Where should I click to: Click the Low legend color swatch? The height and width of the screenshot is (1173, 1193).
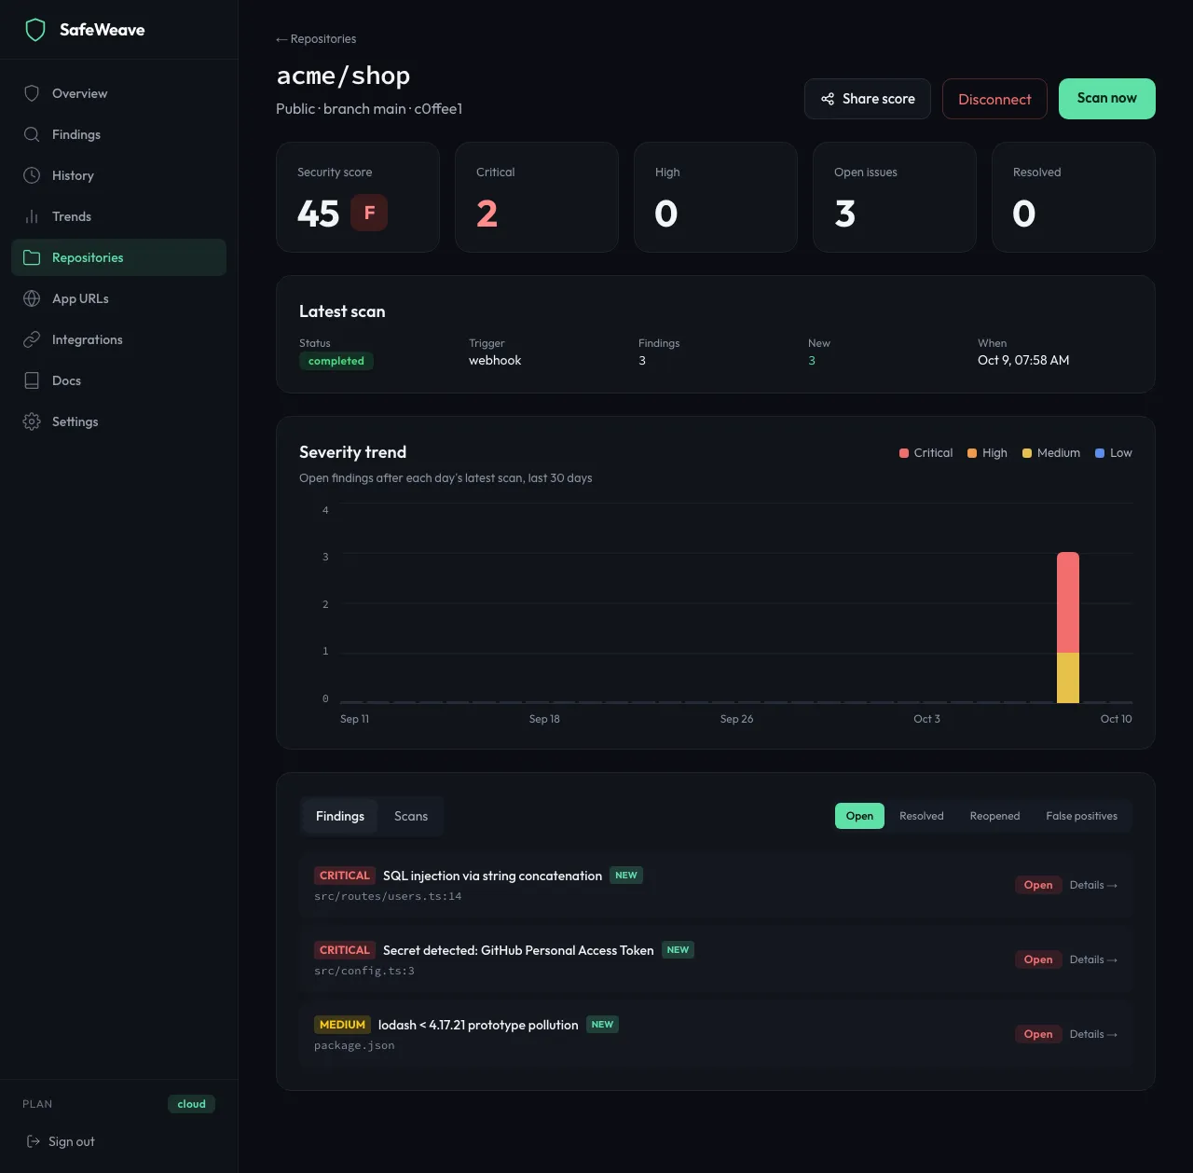click(1100, 453)
